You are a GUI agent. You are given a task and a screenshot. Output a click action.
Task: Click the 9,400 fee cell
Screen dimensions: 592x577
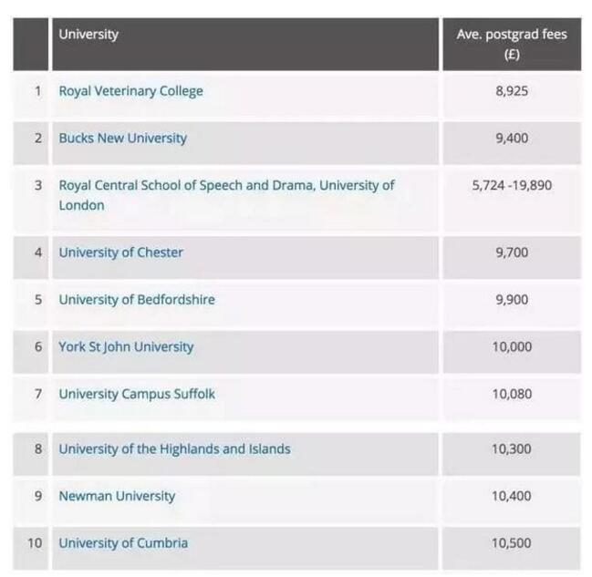[511, 139]
